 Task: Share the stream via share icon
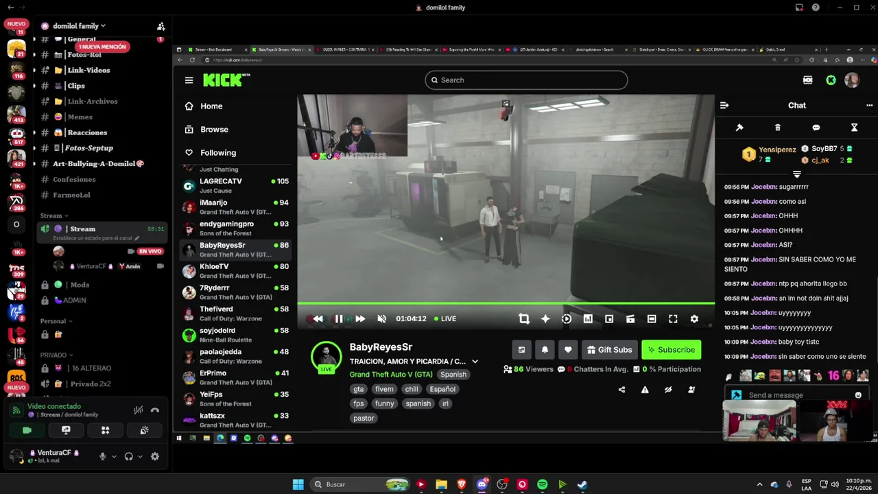[621, 390]
